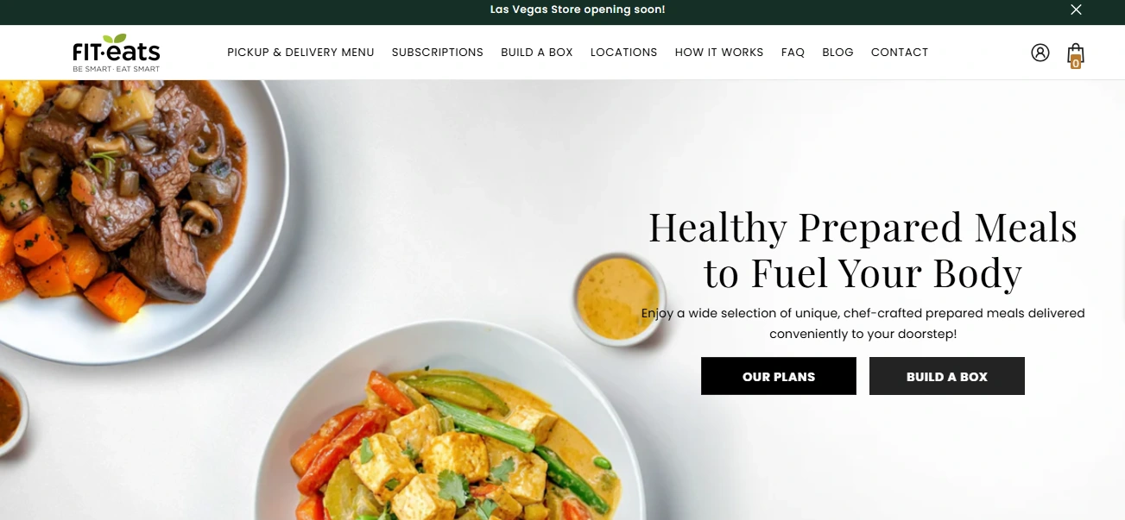This screenshot has height=520, width=1125.
Task: Go to the Contact page
Action: coord(900,53)
